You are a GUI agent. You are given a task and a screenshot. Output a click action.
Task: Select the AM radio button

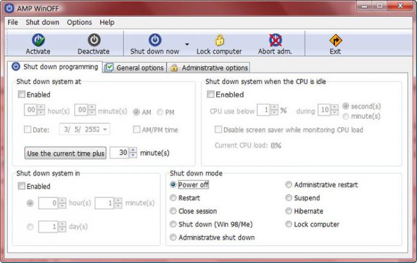pos(137,112)
